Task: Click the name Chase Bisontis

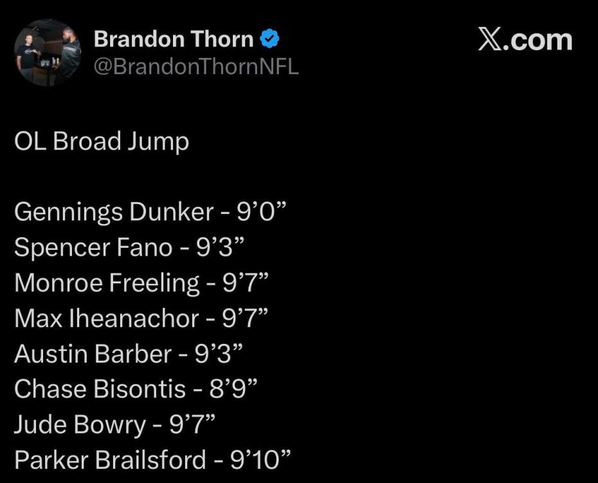Action: coord(100,389)
